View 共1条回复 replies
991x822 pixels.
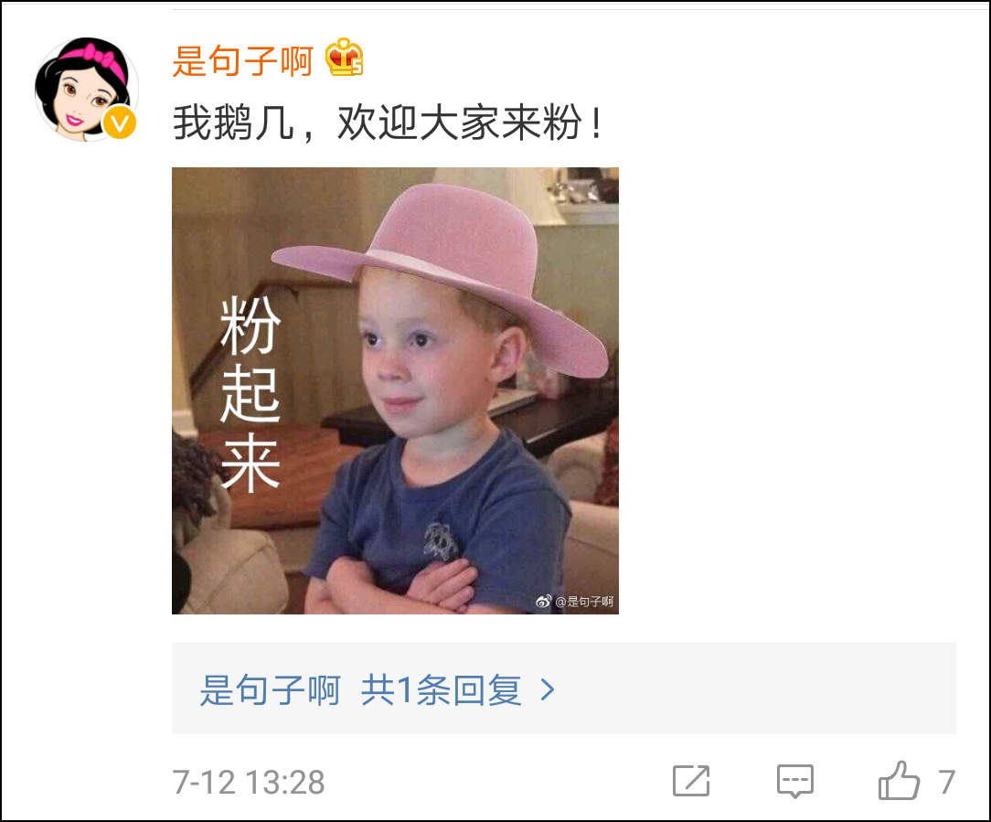(x=442, y=689)
